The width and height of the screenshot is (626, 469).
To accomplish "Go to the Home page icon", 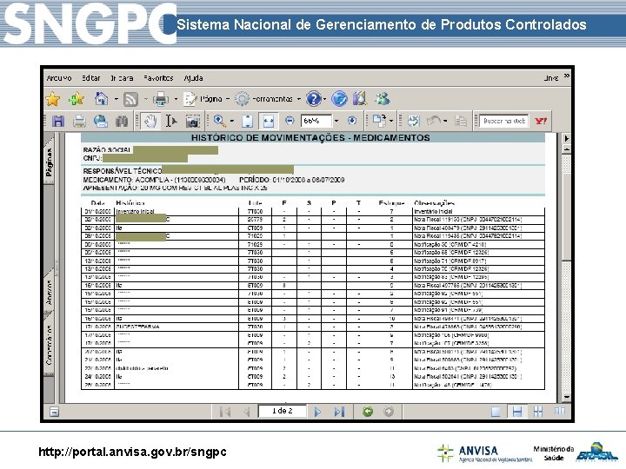I will click(x=102, y=98).
